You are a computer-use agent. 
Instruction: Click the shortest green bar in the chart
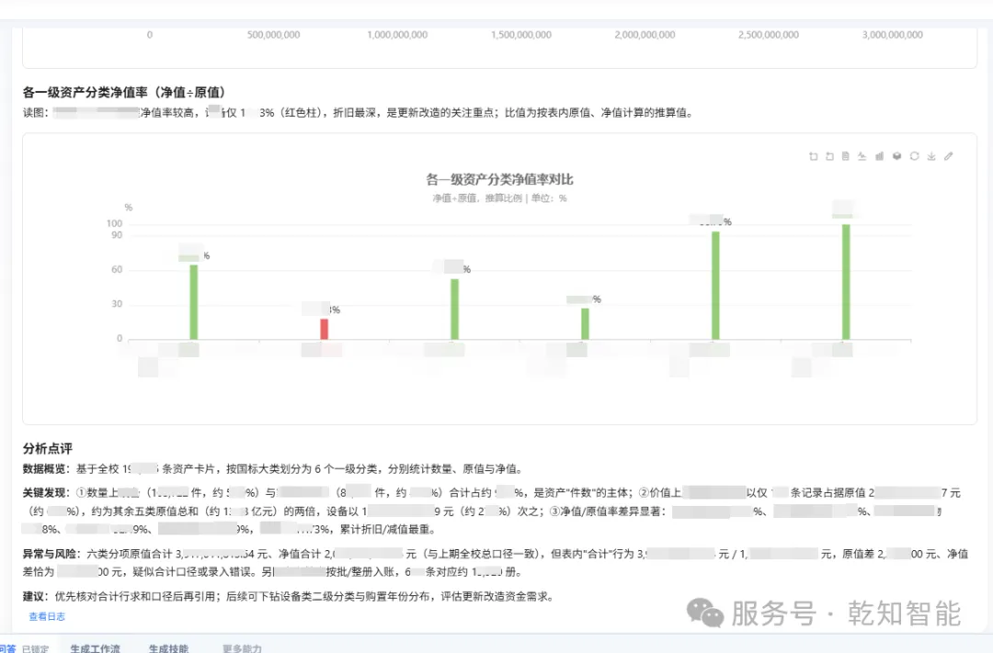(585, 324)
